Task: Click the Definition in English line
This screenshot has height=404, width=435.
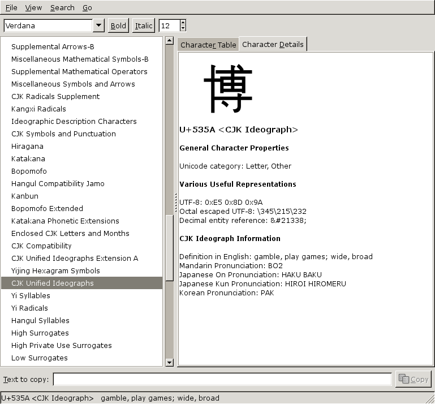Action: pos(275,257)
